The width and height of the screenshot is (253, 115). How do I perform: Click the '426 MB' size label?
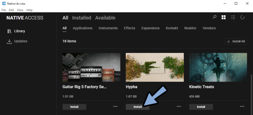pyautogui.click(x=194, y=97)
